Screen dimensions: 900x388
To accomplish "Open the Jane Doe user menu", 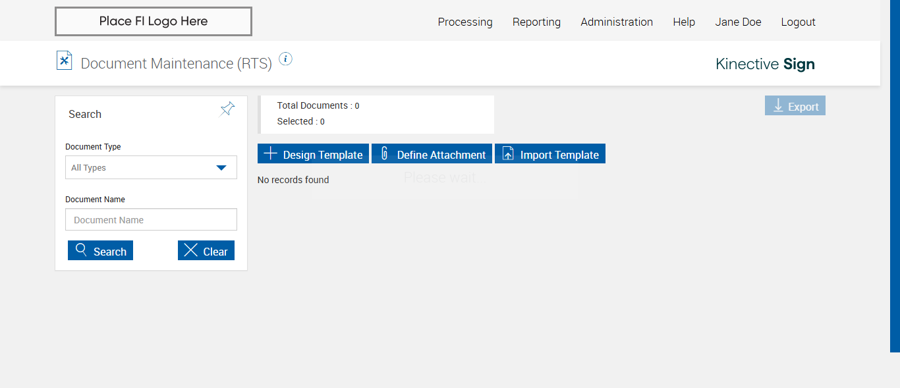I will [738, 22].
